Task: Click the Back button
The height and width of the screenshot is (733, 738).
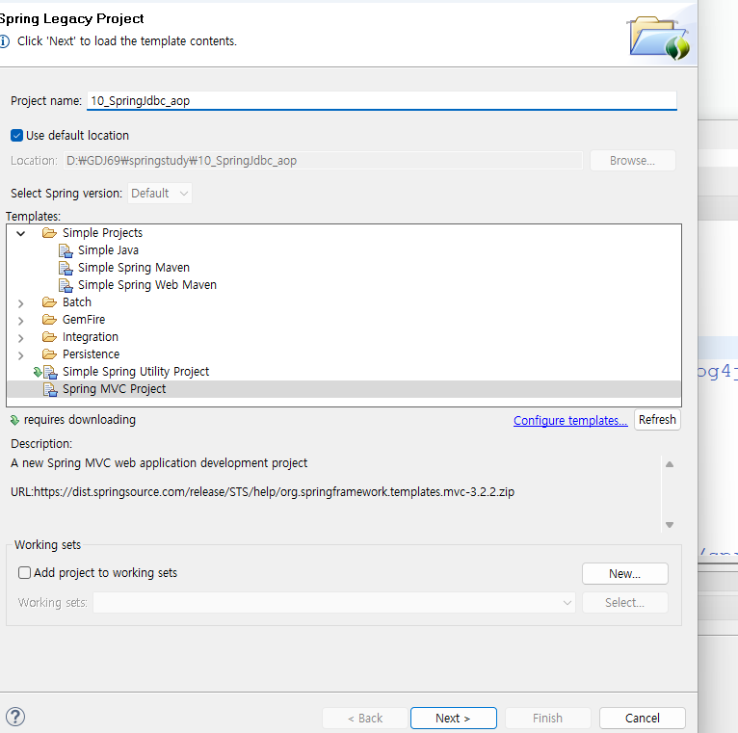Action: [365, 718]
